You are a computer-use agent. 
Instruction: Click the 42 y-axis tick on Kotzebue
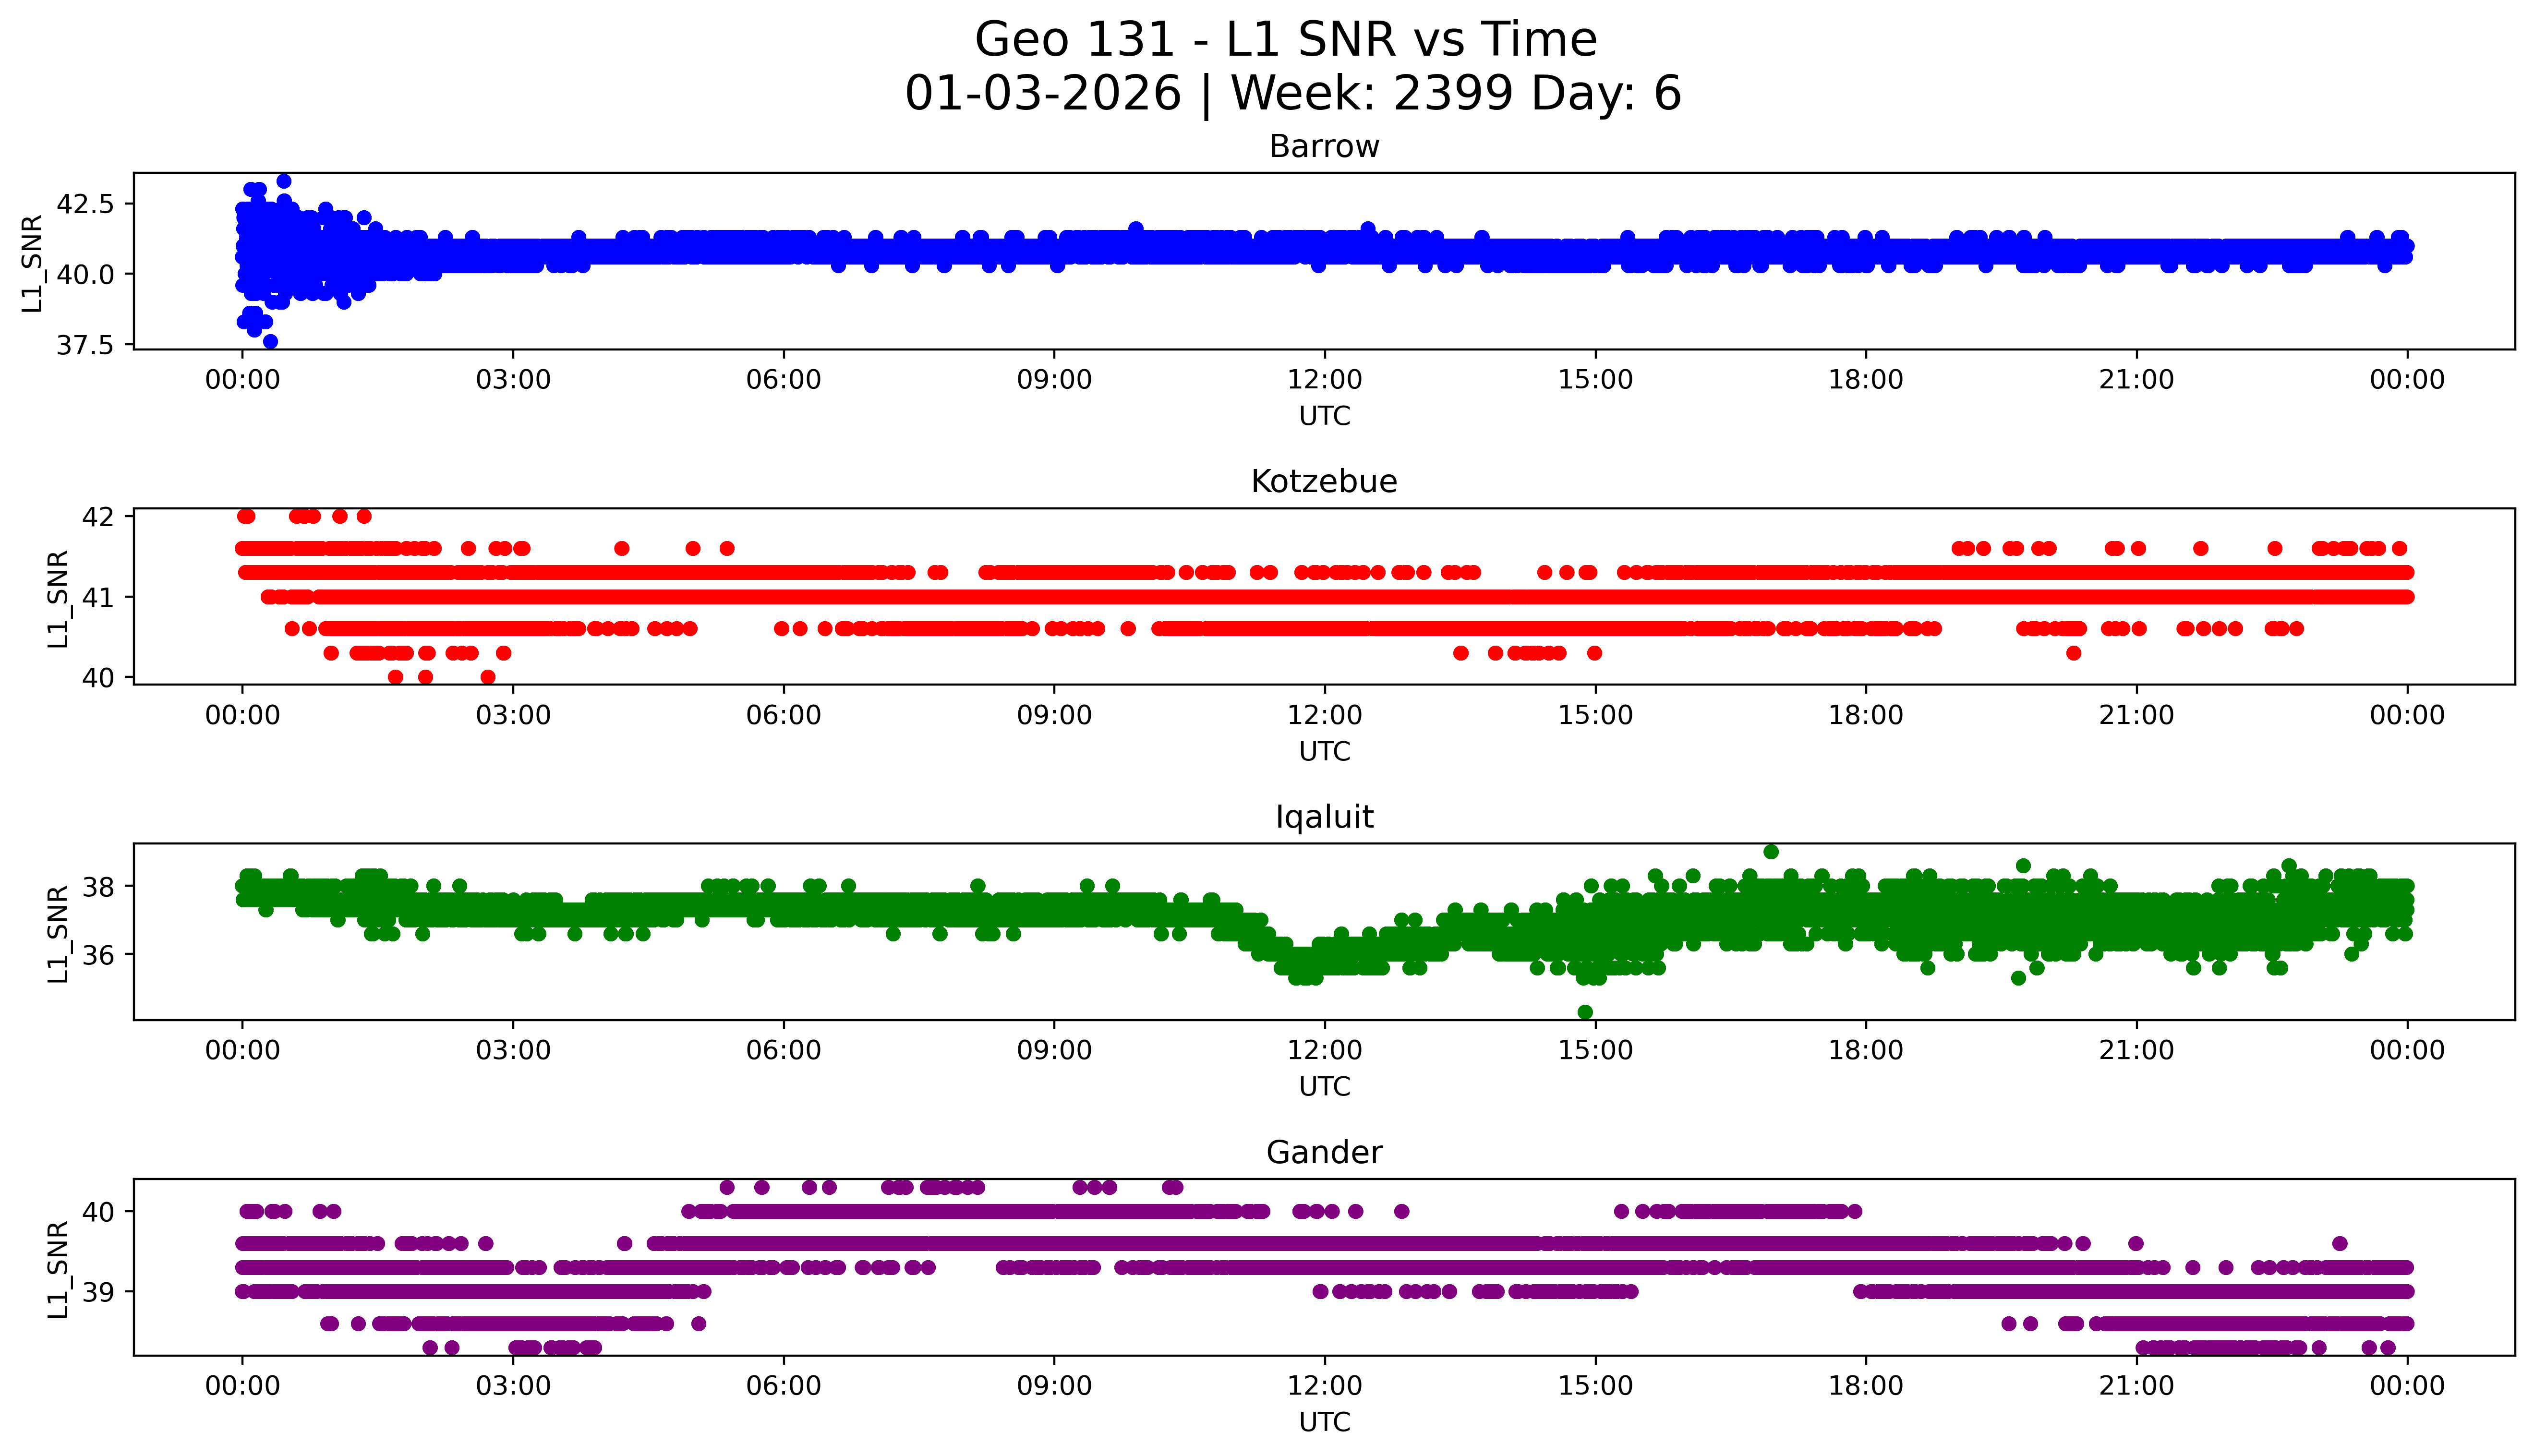[99, 517]
